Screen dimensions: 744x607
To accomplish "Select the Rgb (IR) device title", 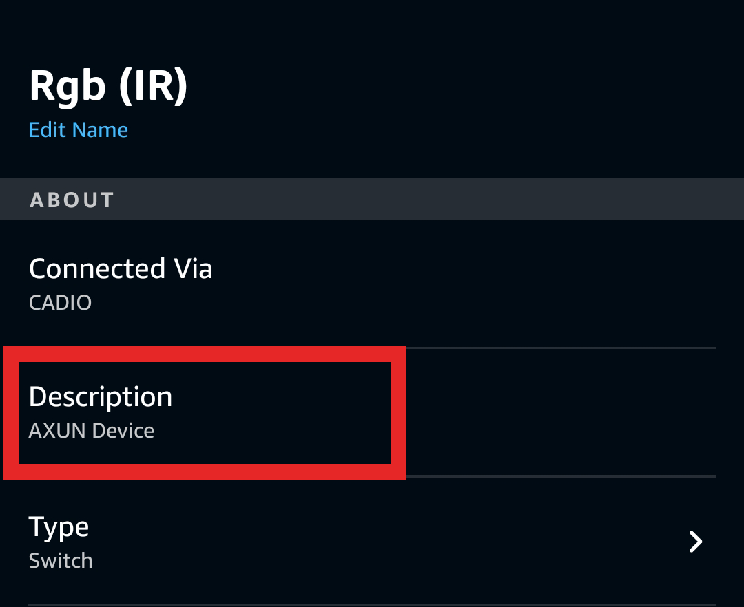I will tap(108, 87).
